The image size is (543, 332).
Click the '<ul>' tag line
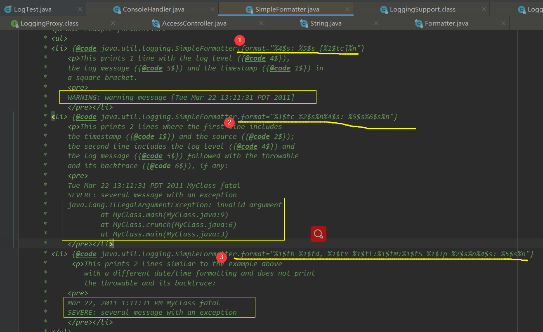coord(59,38)
